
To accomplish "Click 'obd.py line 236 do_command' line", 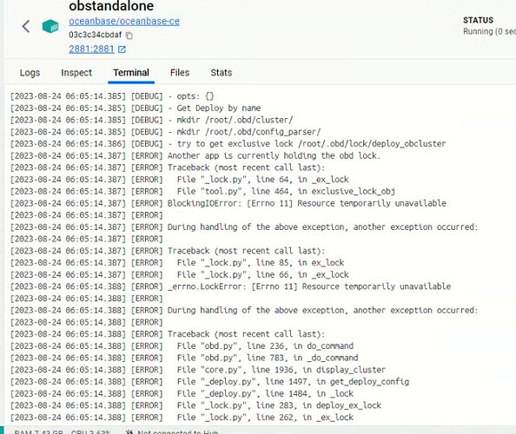I will click(x=182, y=345).
